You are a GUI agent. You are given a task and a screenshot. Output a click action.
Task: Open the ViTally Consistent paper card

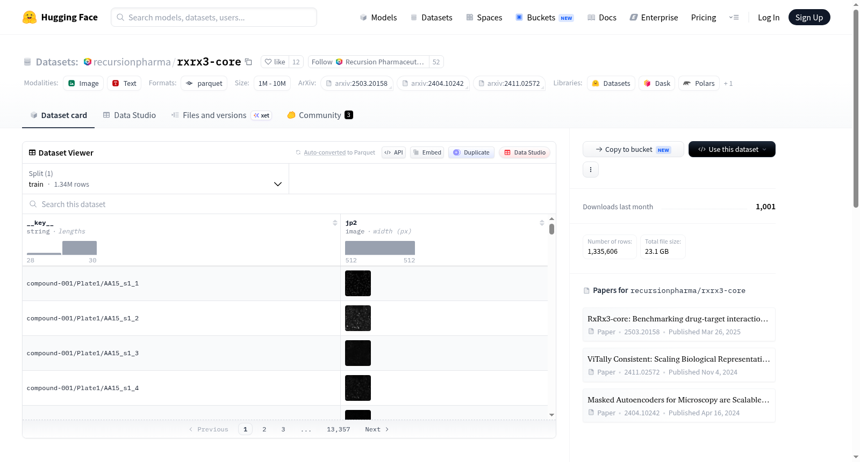pyautogui.click(x=679, y=365)
